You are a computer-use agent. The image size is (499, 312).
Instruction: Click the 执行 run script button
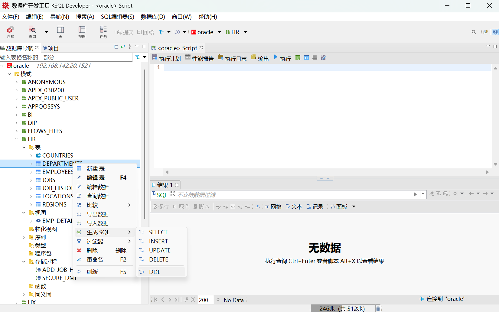[x=282, y=58]
